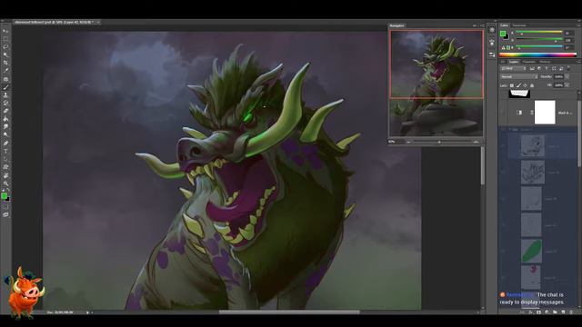
Task: Select the Layers tab
Action: 514,62
